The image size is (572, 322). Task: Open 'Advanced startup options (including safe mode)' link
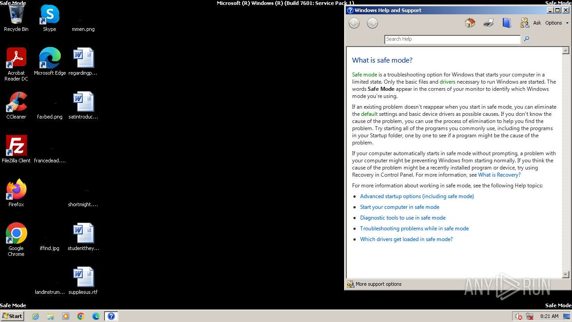coord(417,196)
